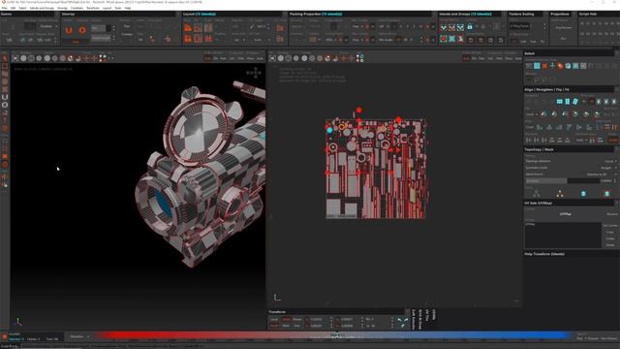Toggle the first shading sphere in UV viewport toolbar

[x=281, y=58]
